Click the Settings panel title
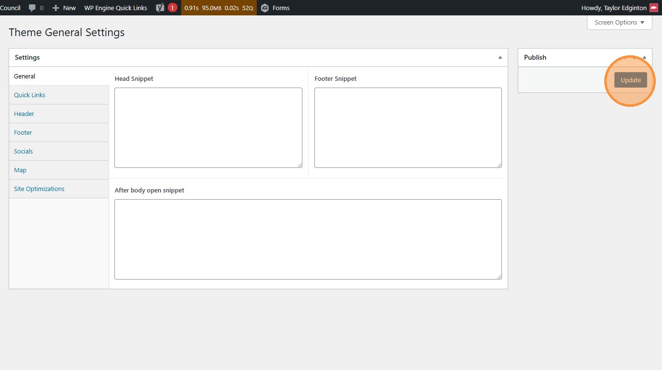This screenshot has width=662, height=370. pos(27,57)
